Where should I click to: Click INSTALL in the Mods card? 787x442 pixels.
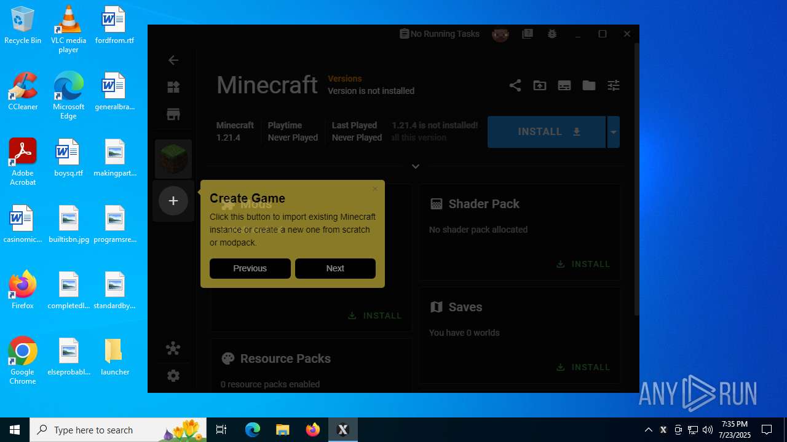pyautogui.click(x=375, y=316)
